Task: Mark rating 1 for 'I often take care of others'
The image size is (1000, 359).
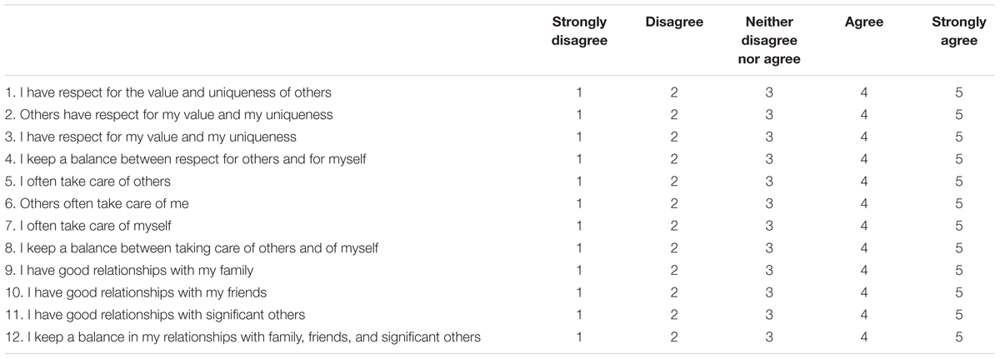Action: pyautogui.click(x=578, y=181)
